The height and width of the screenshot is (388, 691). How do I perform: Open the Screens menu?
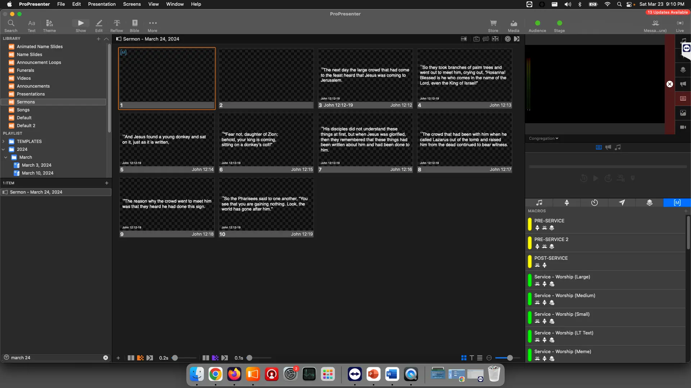point(132,4)
